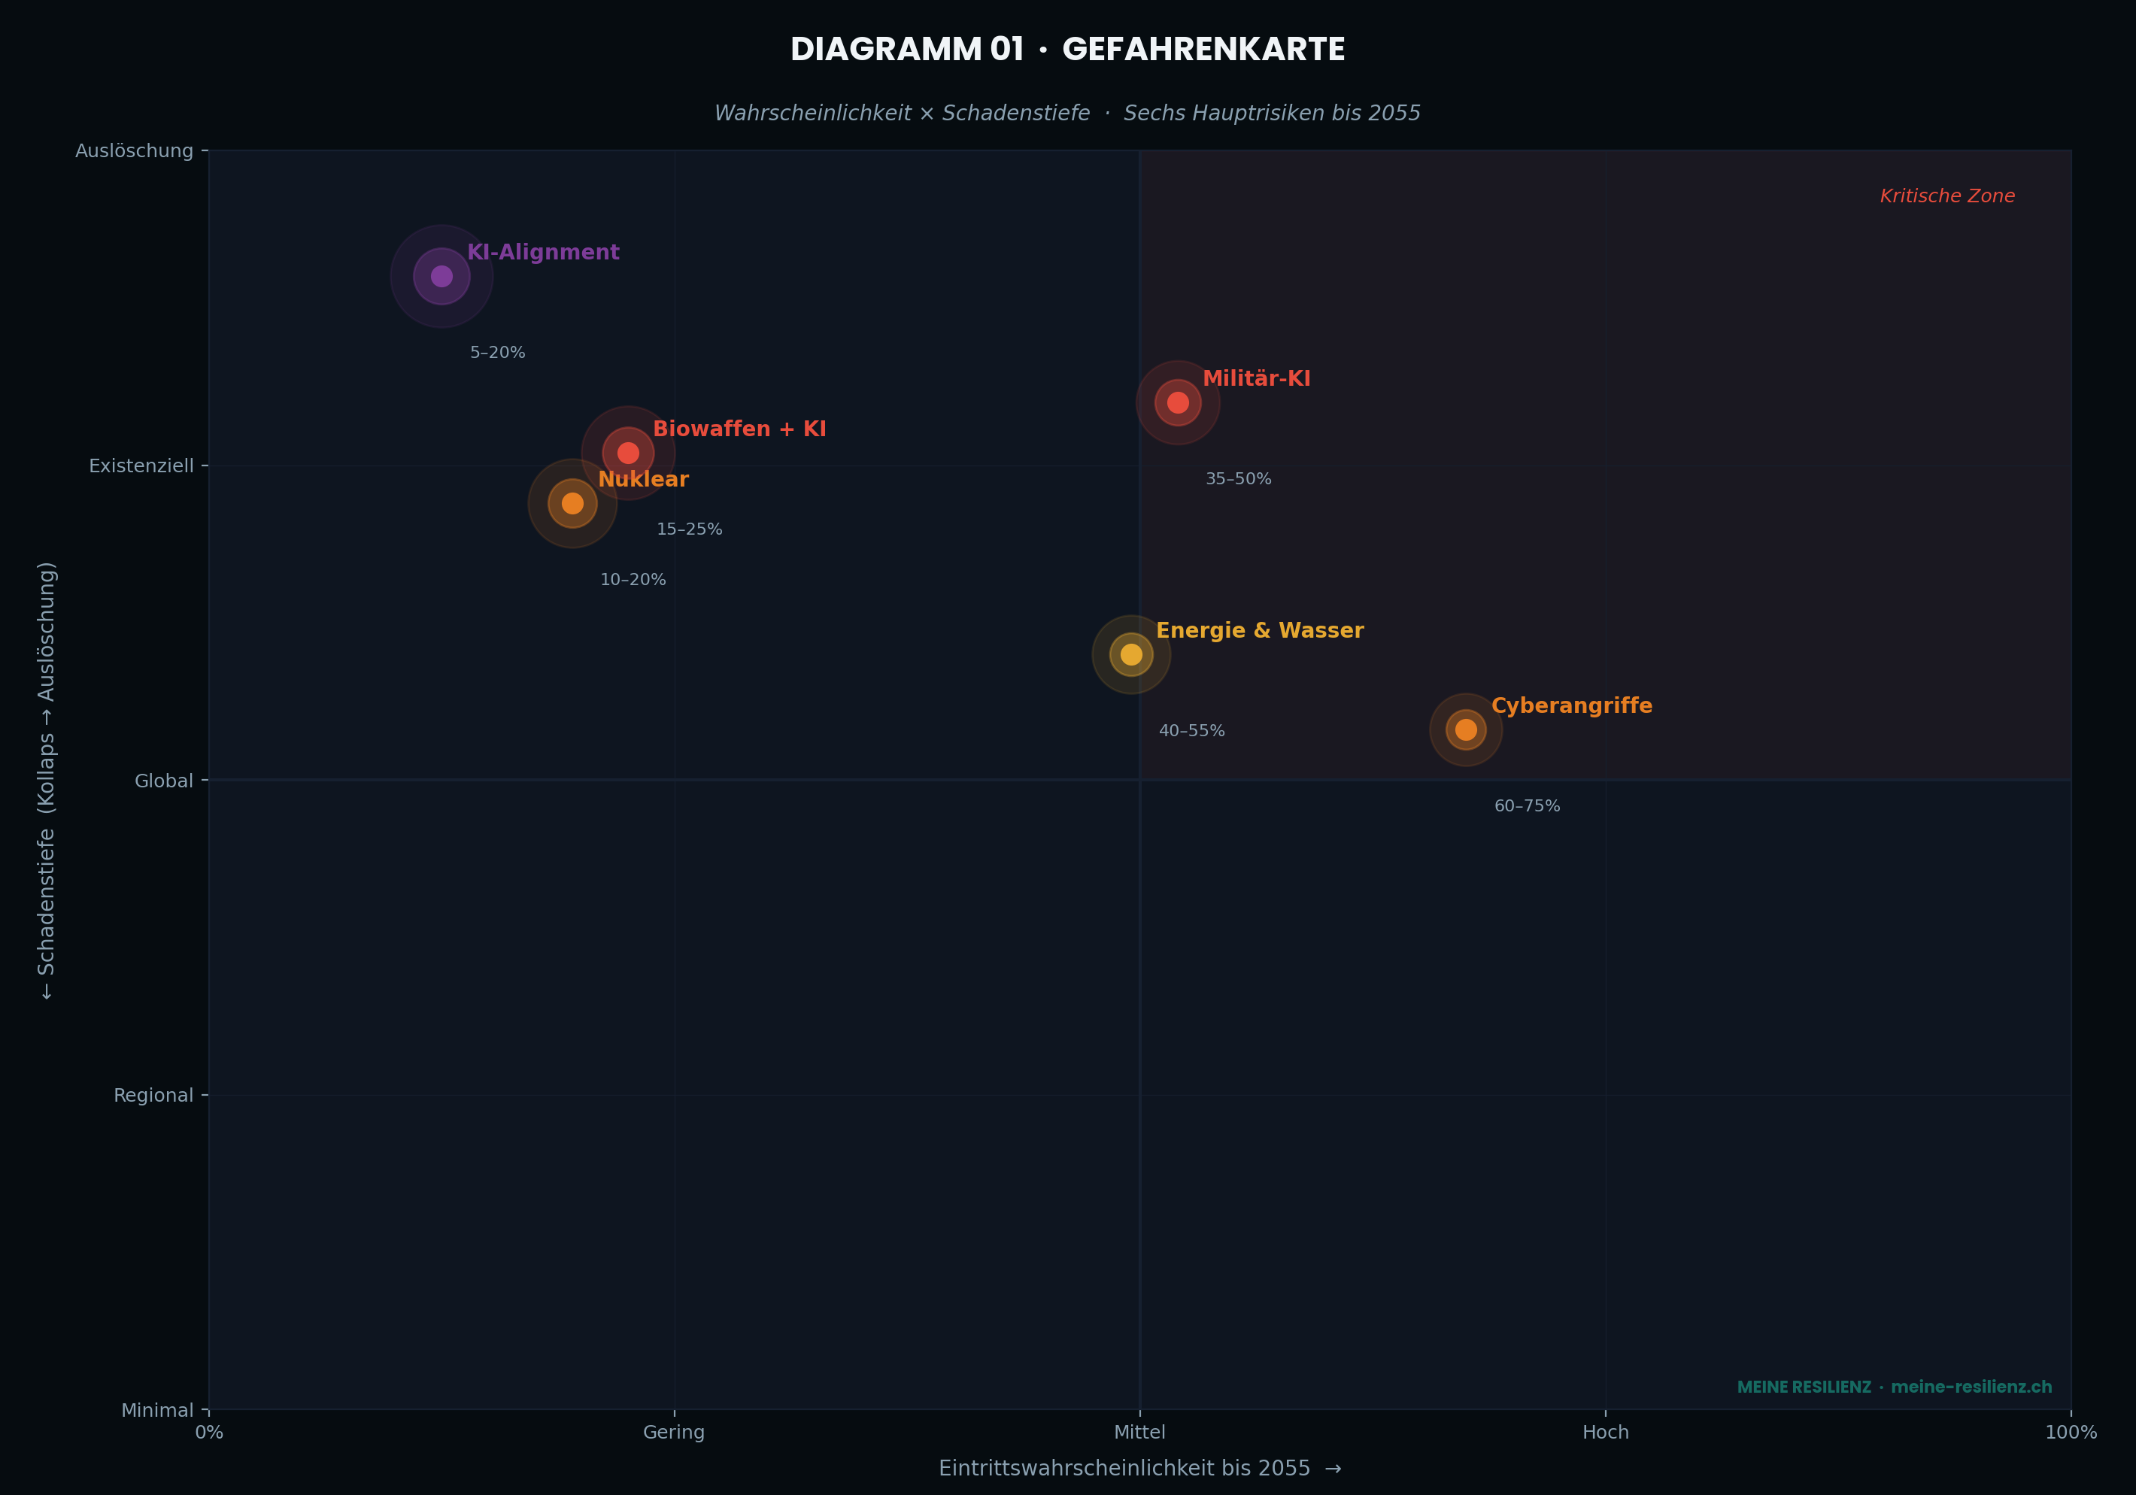Click the Kritische Zone label
Image resolution: width=2136 pixels, height=1495 pixels.
click(x=1946, y=196)
